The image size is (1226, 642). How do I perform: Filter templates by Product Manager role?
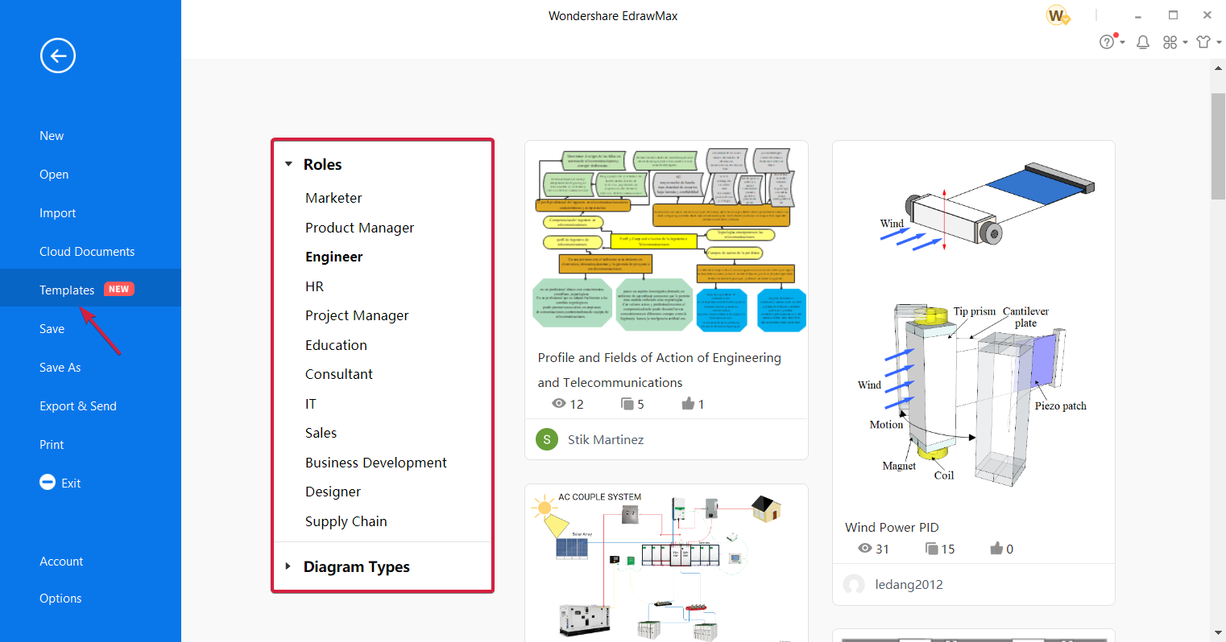click(359, 228)
